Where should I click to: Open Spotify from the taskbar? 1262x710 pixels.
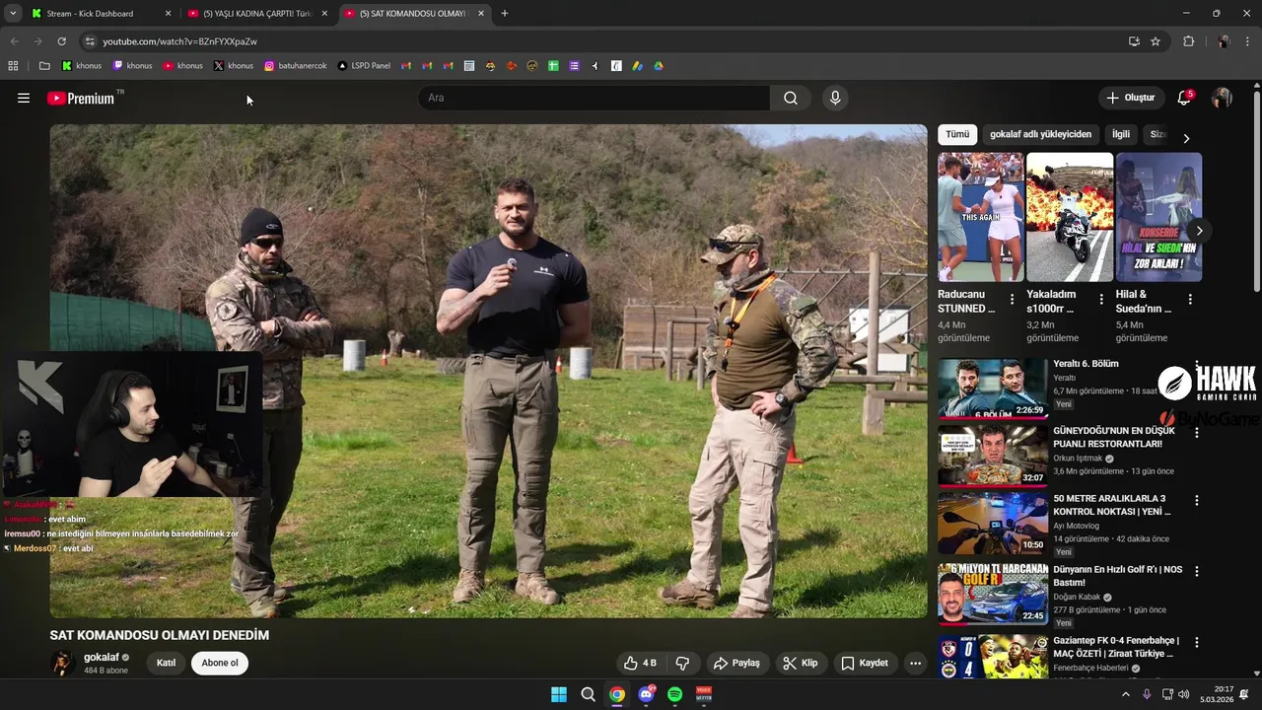tap(674, 694)
